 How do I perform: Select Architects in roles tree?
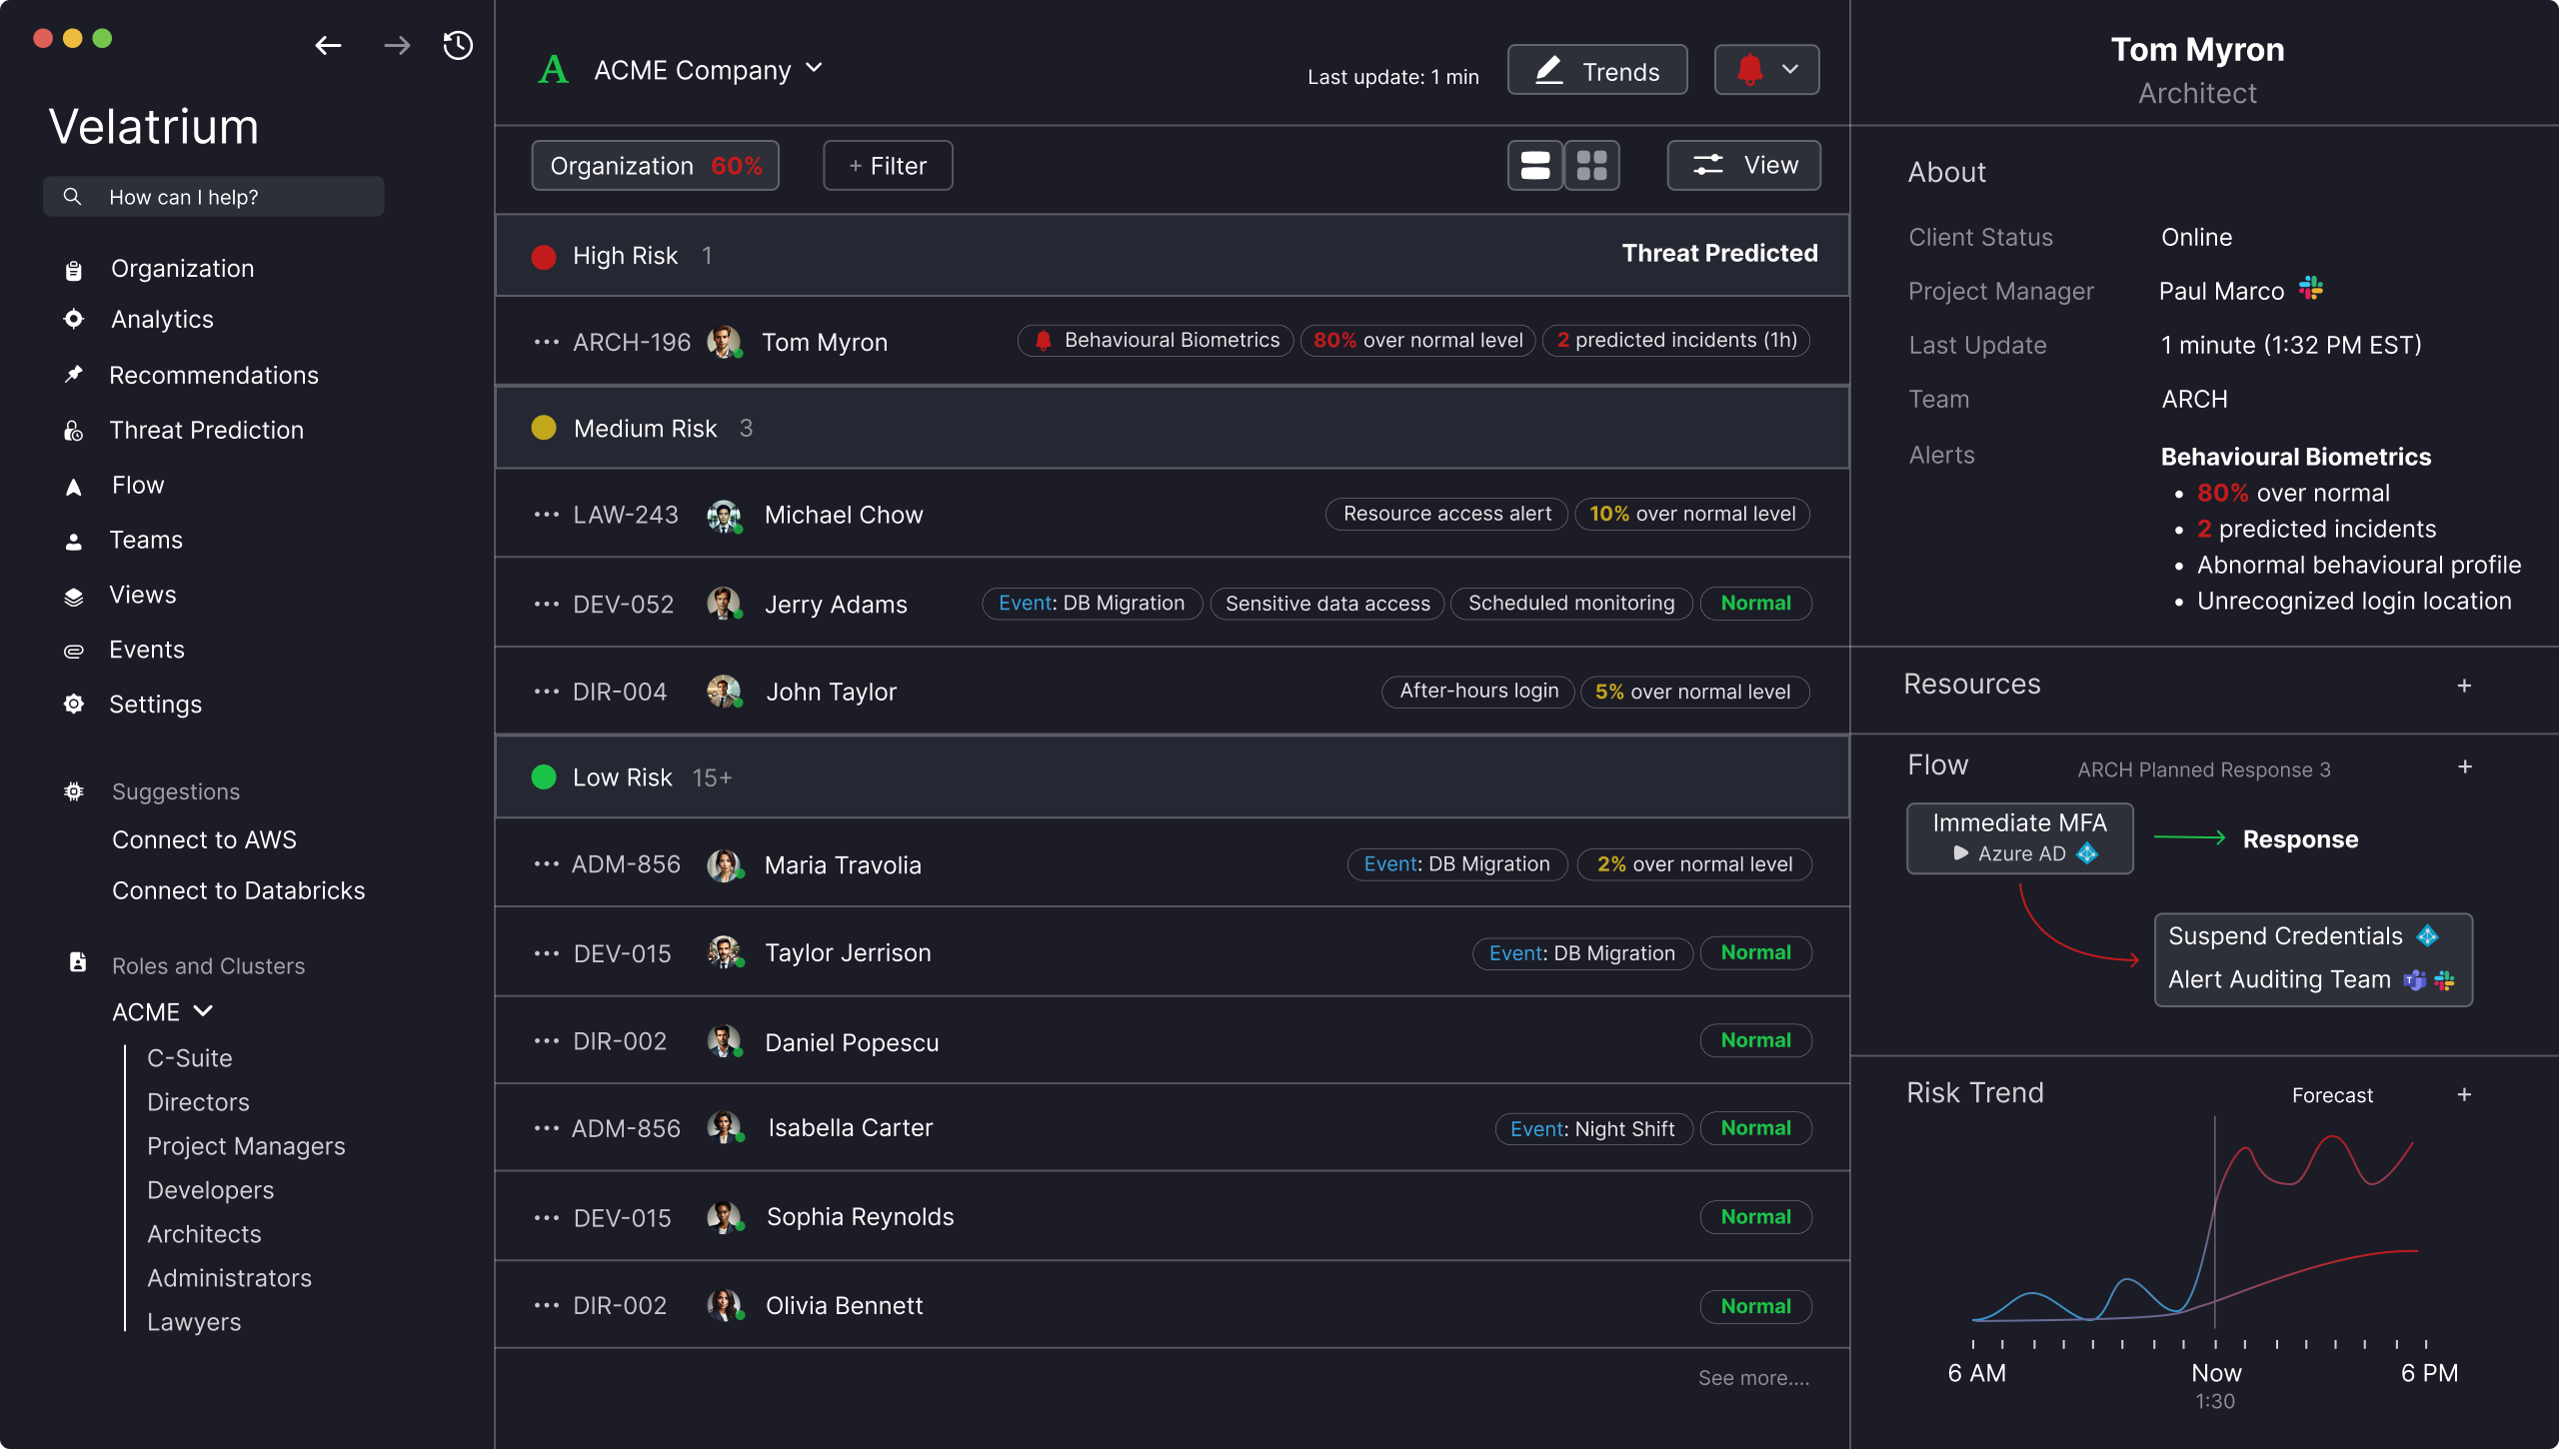tap(204, 1234)
